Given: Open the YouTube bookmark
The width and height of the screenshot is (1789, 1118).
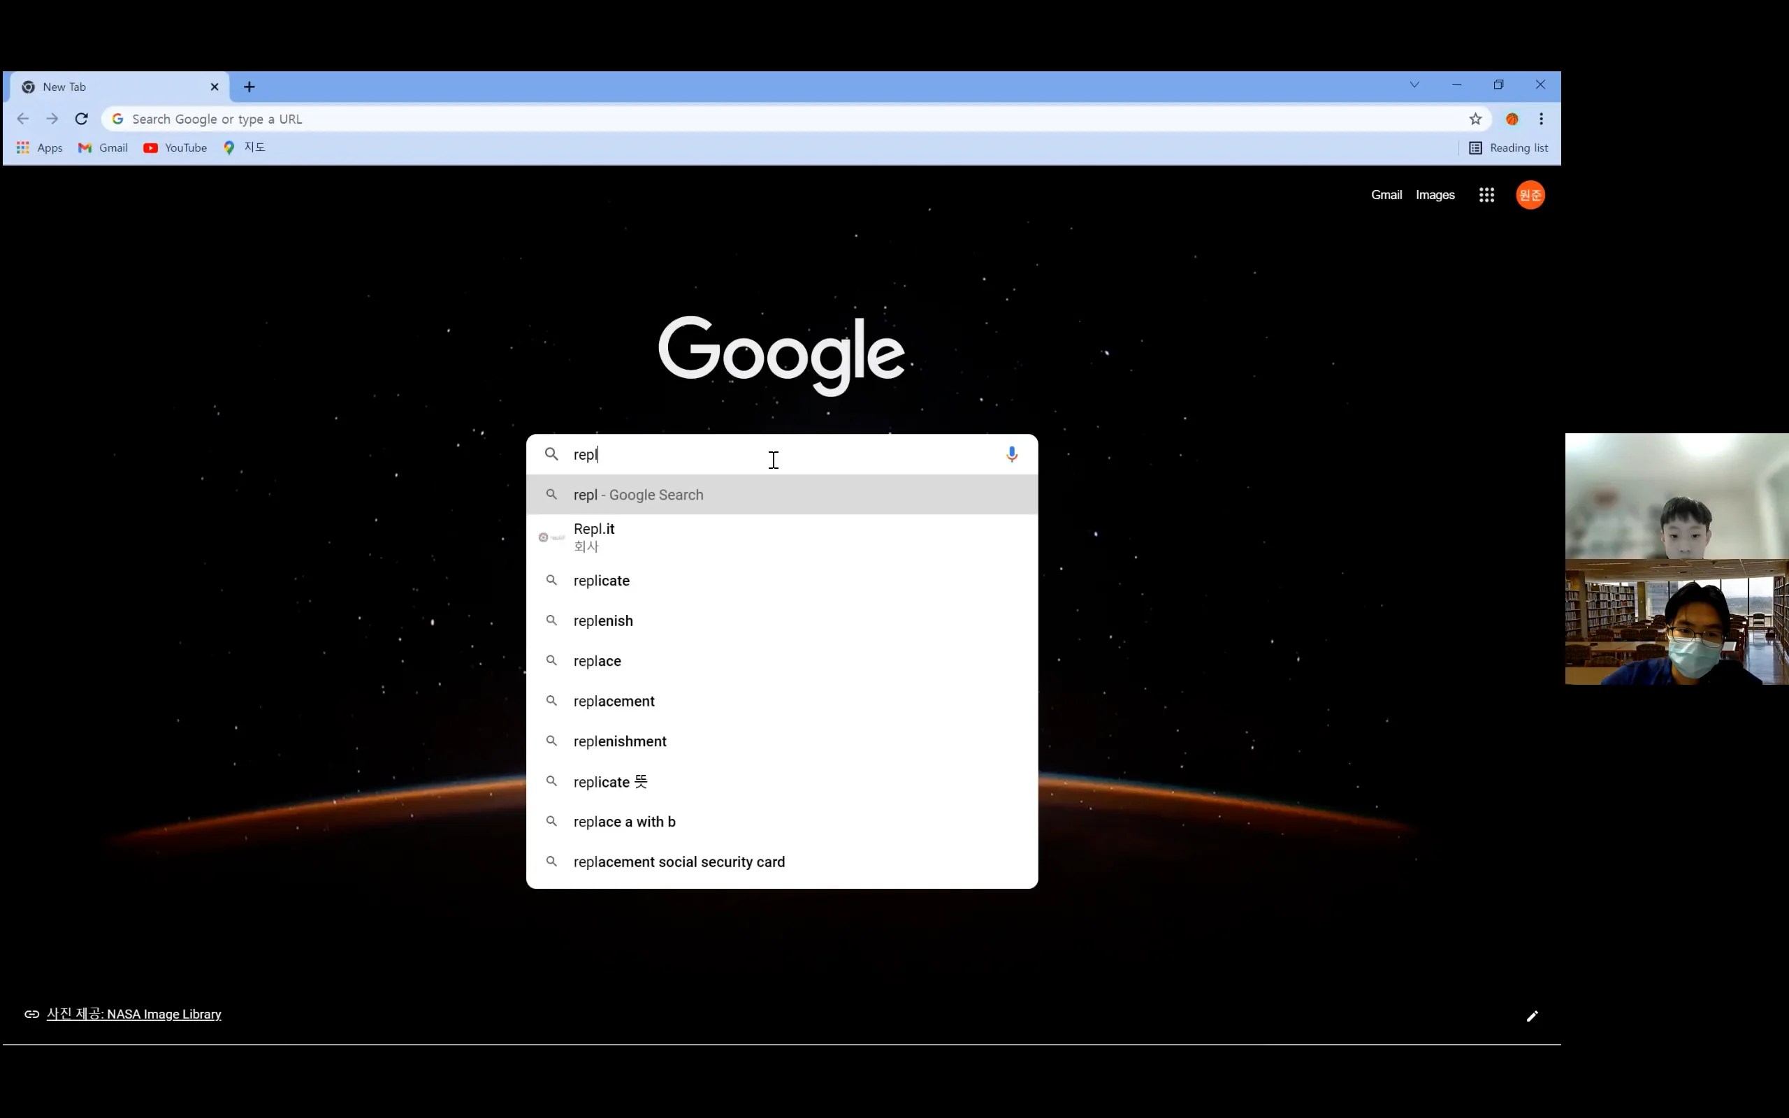Looking at the screenshot, I should [x=175, y=148].
